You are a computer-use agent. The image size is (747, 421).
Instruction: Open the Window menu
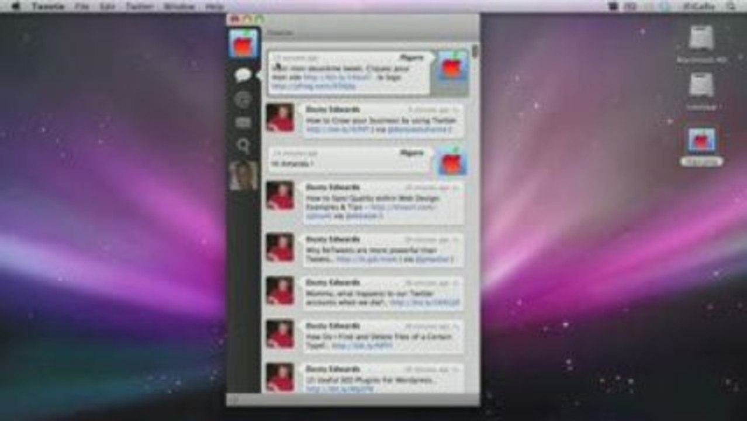coord(179,6)
